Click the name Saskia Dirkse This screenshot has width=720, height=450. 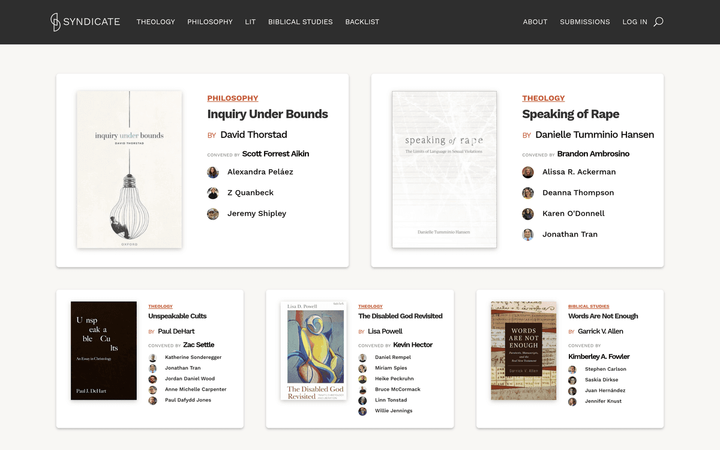tap(602, 380)
